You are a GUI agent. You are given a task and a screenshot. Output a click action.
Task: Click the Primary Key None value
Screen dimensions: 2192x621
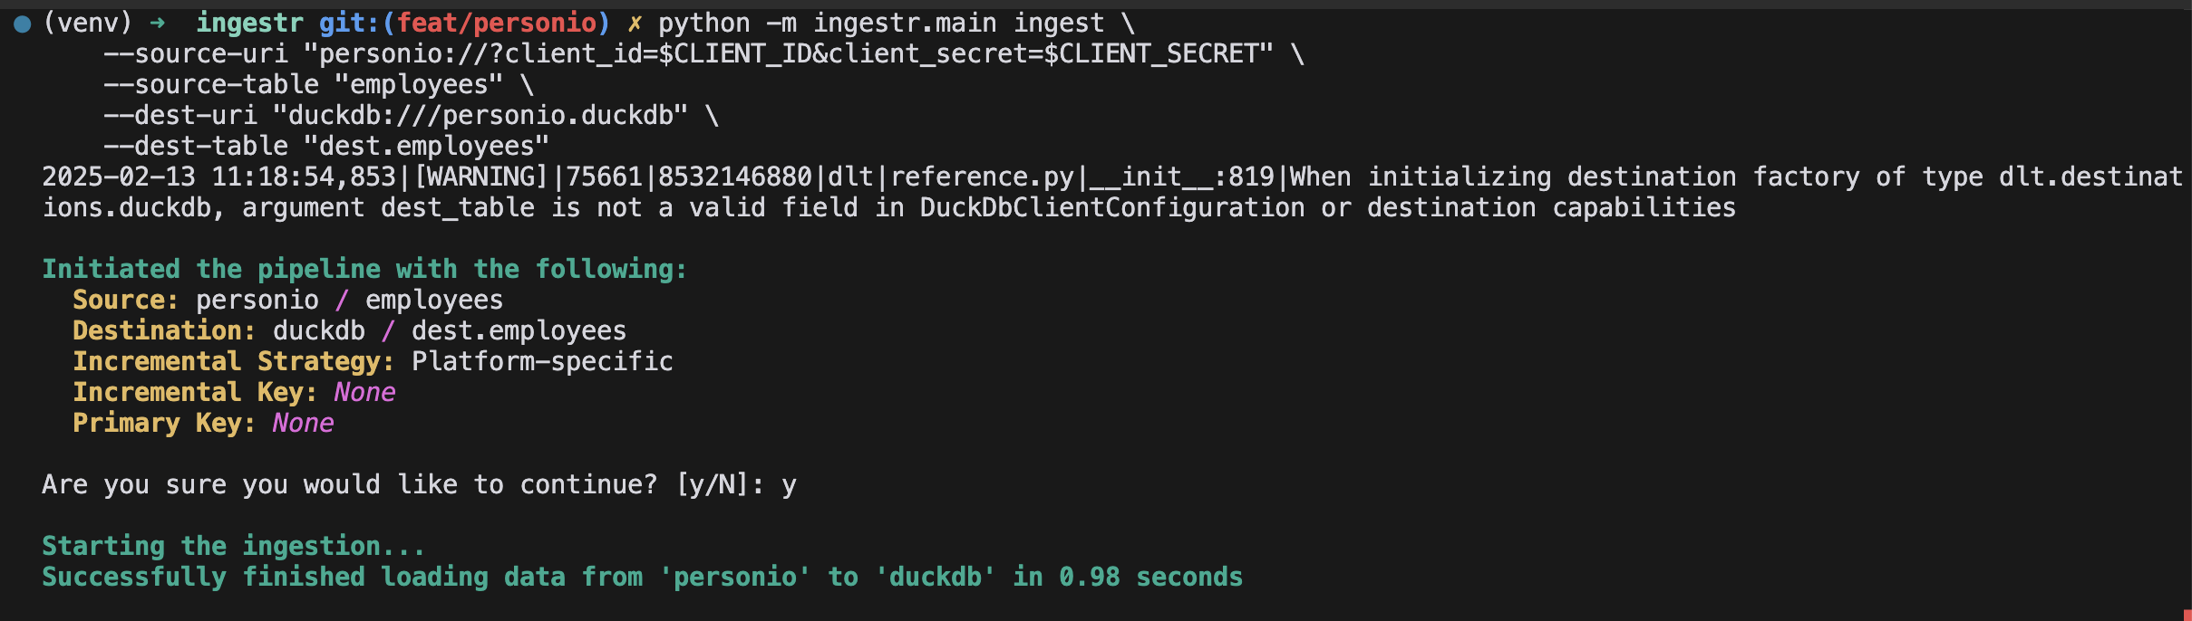[x=303, y=424]
